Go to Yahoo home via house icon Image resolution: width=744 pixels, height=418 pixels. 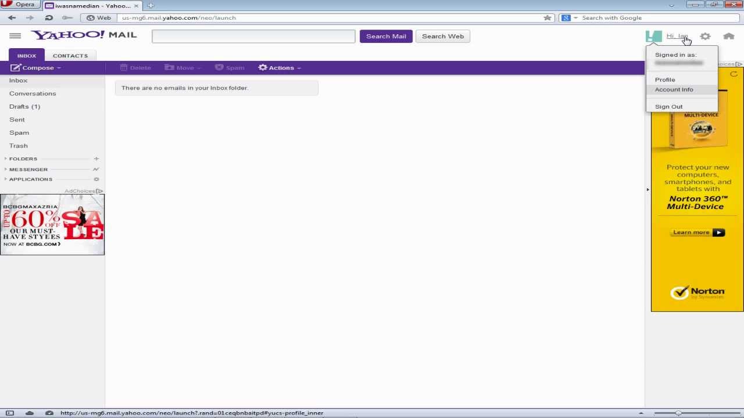(x=728, y=36)
